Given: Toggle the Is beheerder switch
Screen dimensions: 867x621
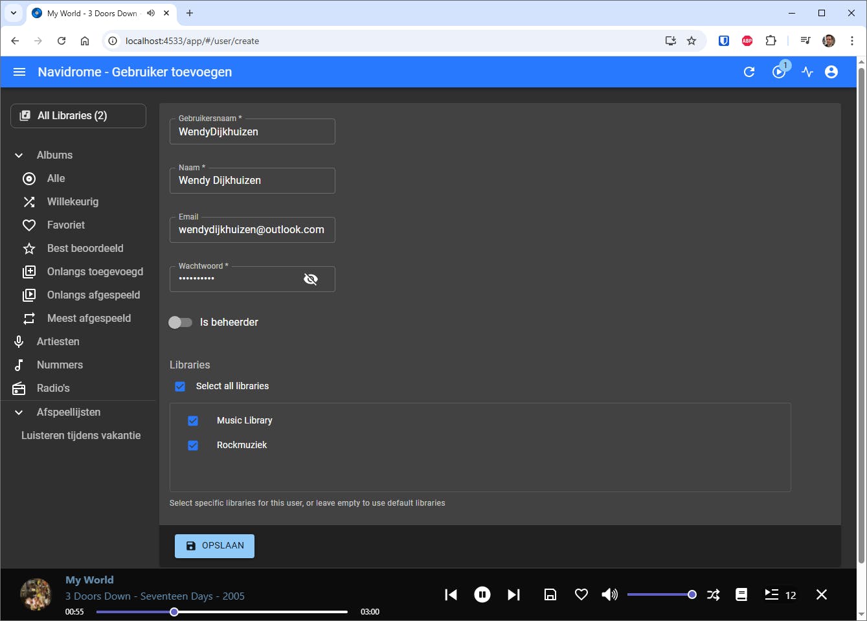Looking at the screenshot, I should coord(181,322).
